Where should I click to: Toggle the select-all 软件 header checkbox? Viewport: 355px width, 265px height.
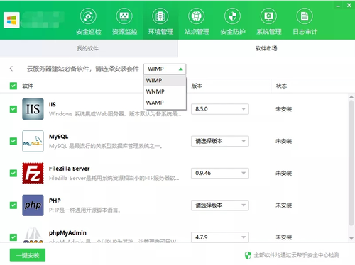13,86
